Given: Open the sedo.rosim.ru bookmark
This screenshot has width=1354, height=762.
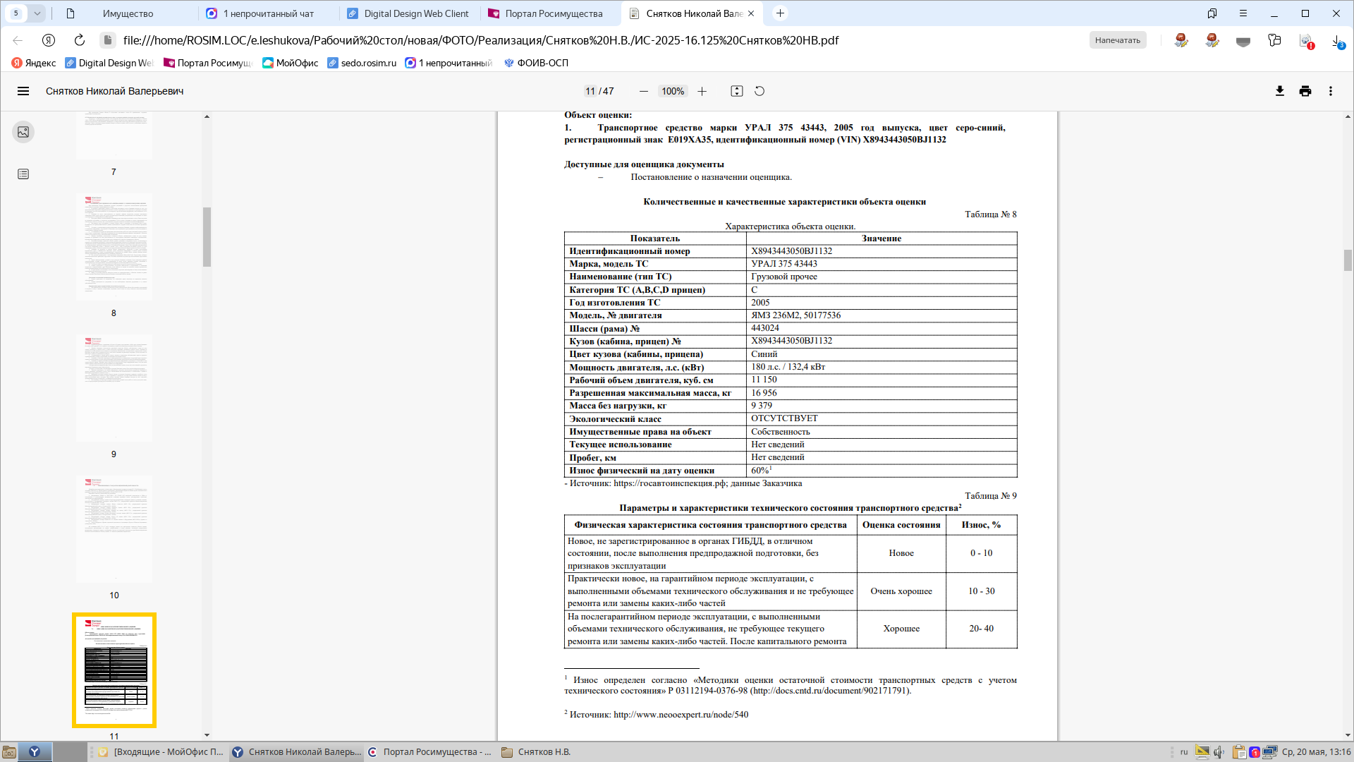Looking at the screenshot, I should [x=362, y=63].
